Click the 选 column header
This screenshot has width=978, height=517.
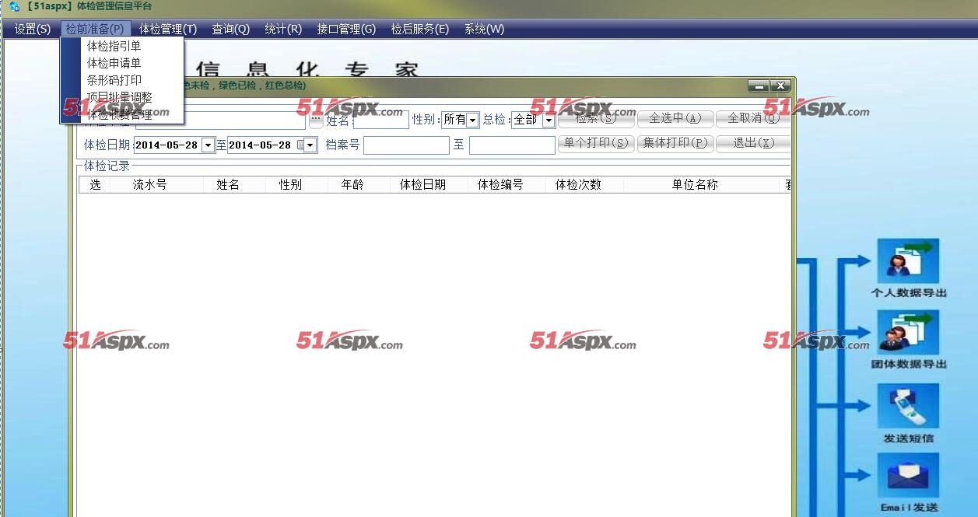(x=95, y=185)
